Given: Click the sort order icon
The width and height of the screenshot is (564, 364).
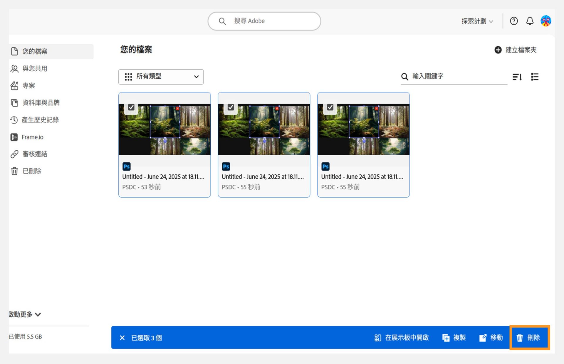Looking at the screenshot, I should pos(517,77).
